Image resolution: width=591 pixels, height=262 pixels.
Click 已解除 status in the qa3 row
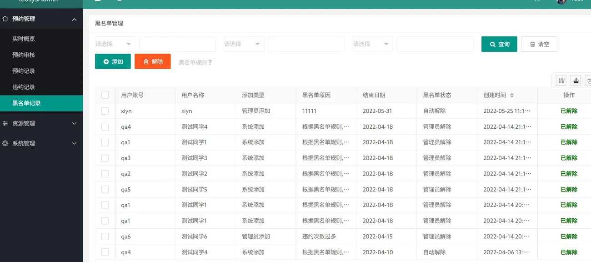point(569,158)
